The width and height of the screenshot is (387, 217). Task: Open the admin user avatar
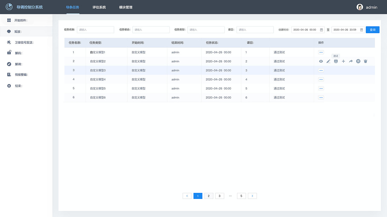coord(359,7)
